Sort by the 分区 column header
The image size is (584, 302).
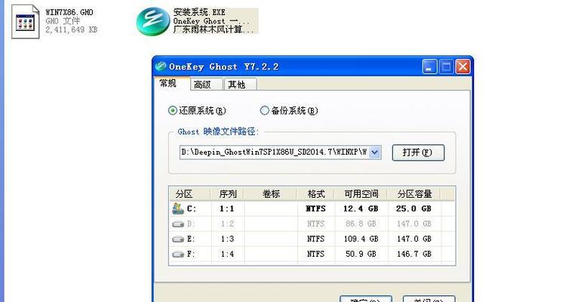(189, 194)
